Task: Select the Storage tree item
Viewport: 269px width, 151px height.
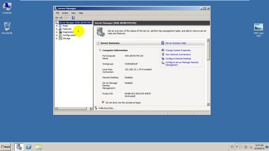Action: coord(66,39)
